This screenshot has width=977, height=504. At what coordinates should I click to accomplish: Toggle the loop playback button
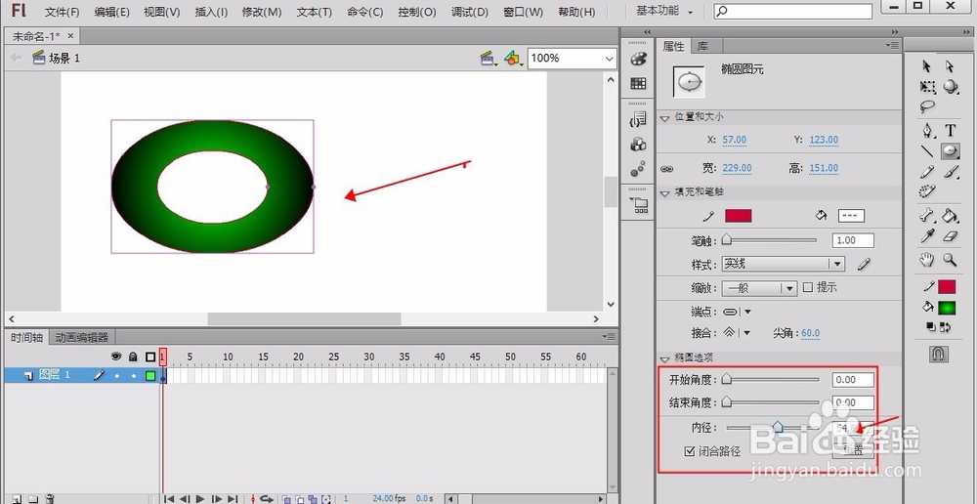(x=267, y=499)
